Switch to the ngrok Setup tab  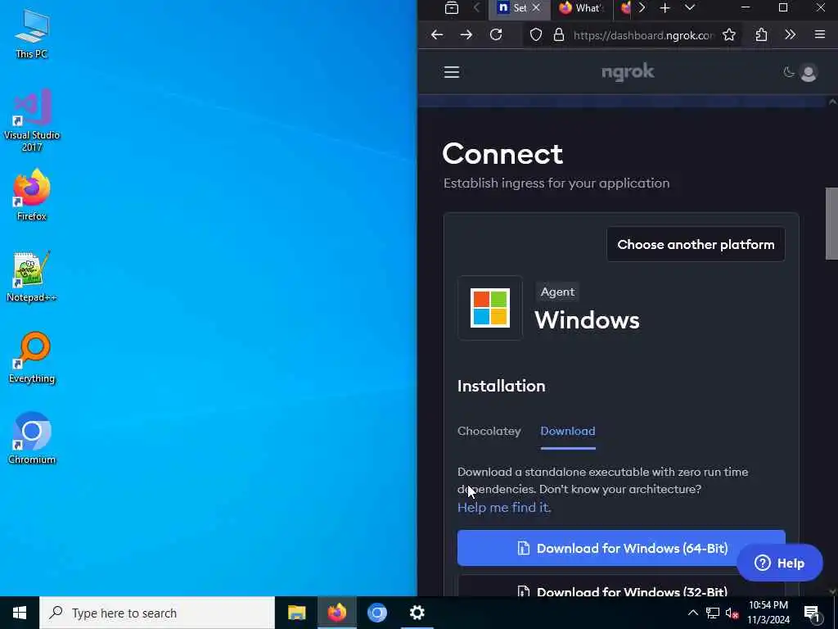point(519,8)
